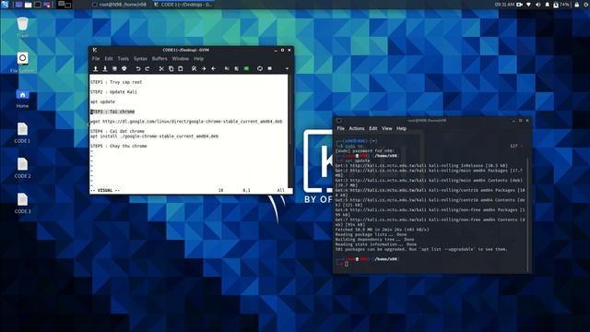Click the terminal window title bar icon
The image size is (590, 332).
tap(338, 121)
